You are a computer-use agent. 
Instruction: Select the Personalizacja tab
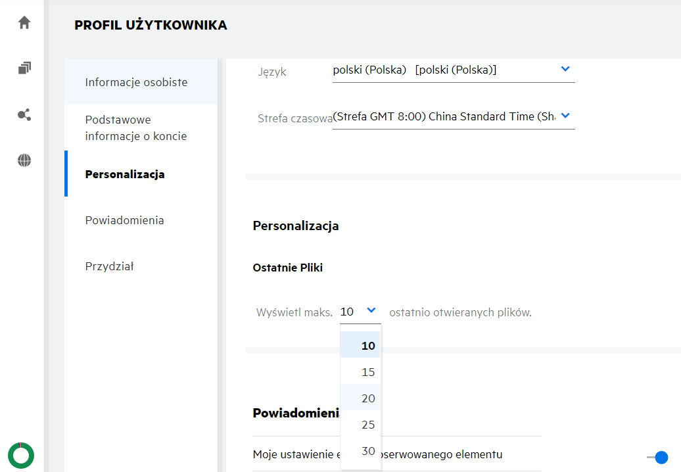125,174
